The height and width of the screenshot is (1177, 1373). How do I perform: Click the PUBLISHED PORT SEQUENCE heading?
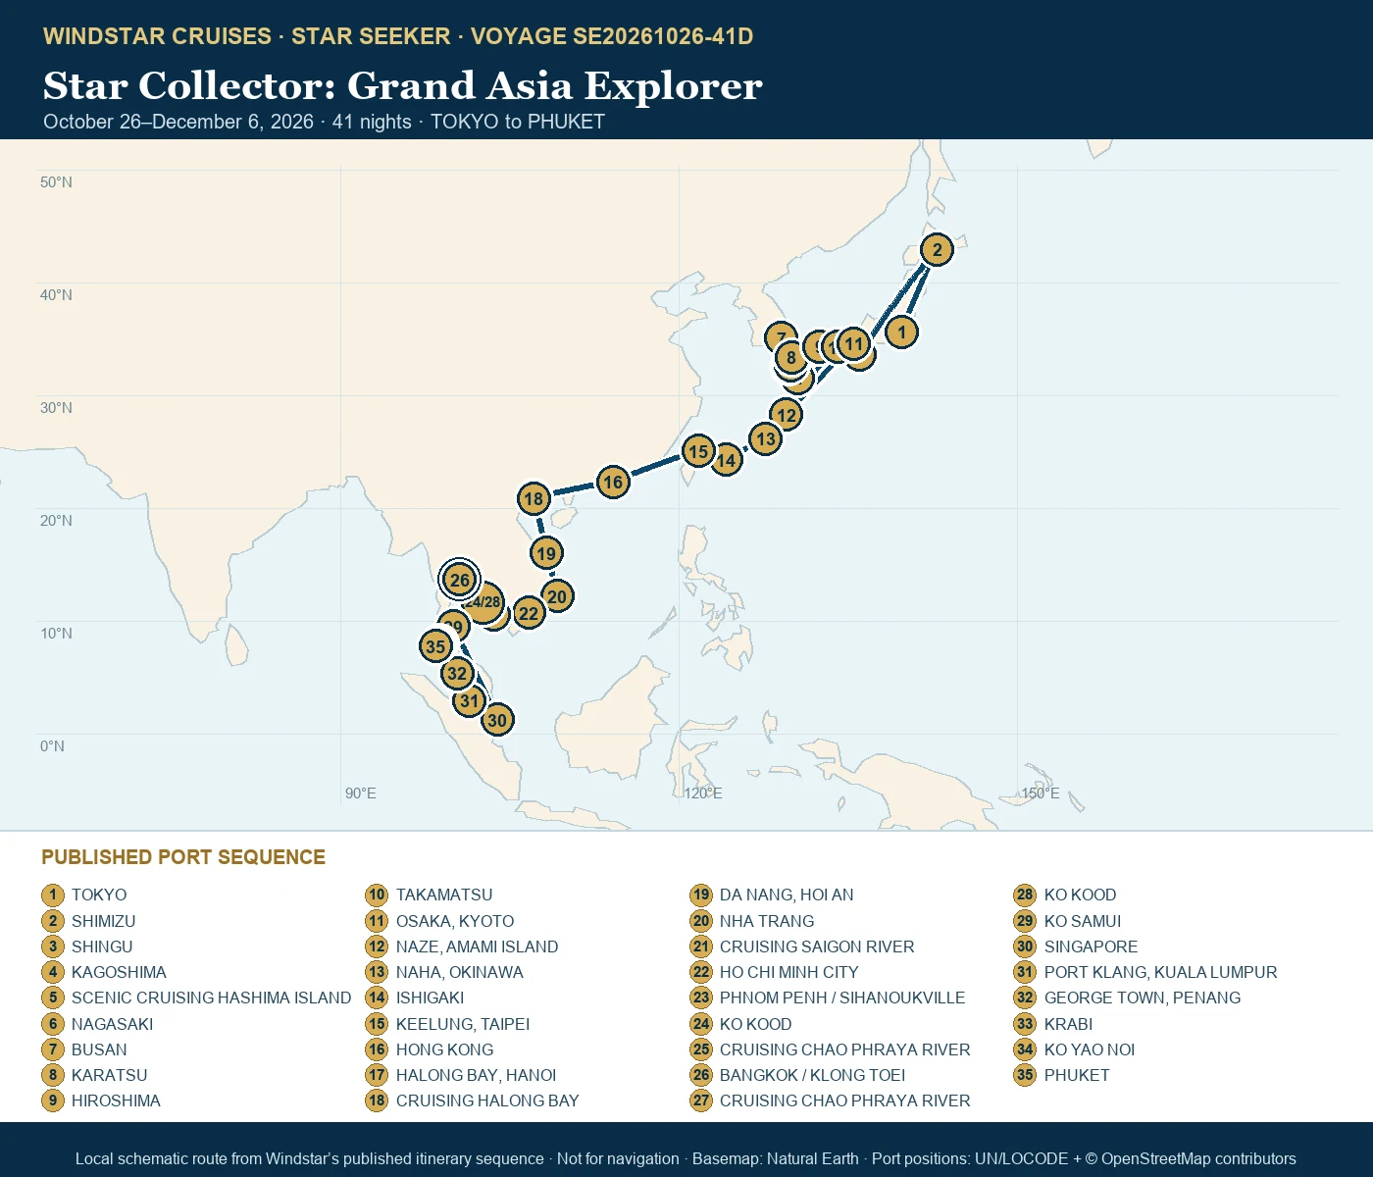tap(183, 857)
